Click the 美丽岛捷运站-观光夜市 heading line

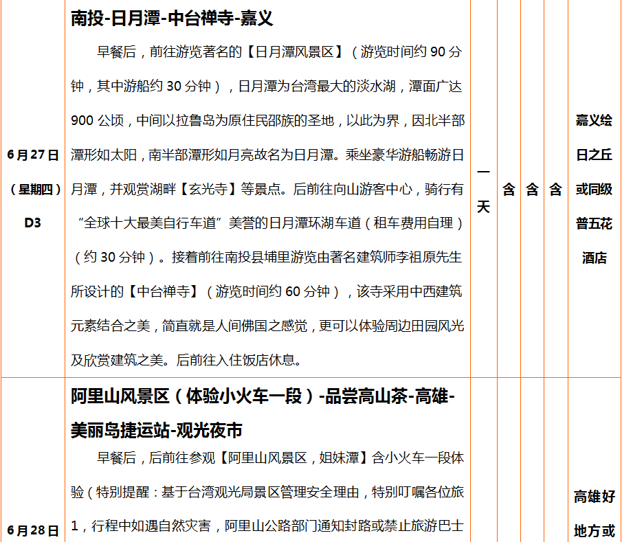tap(157, 431)
